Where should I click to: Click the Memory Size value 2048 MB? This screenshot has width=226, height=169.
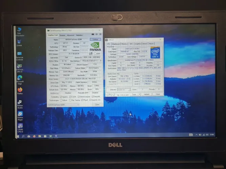click(x=66, y=75)
